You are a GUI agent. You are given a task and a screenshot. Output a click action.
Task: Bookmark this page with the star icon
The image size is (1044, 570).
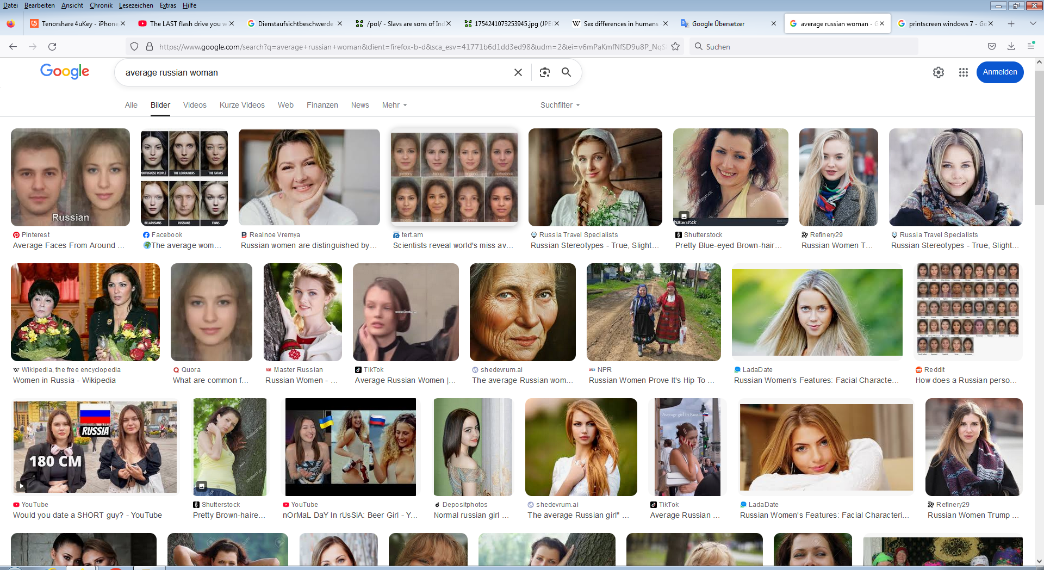tap(675, 47)
